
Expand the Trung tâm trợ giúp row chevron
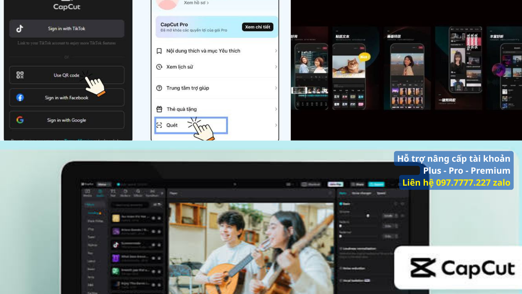(276, 88)
